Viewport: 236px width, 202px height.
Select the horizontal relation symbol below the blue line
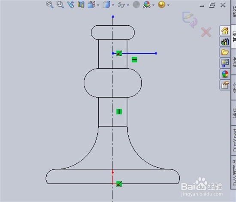tap(134, 60)
